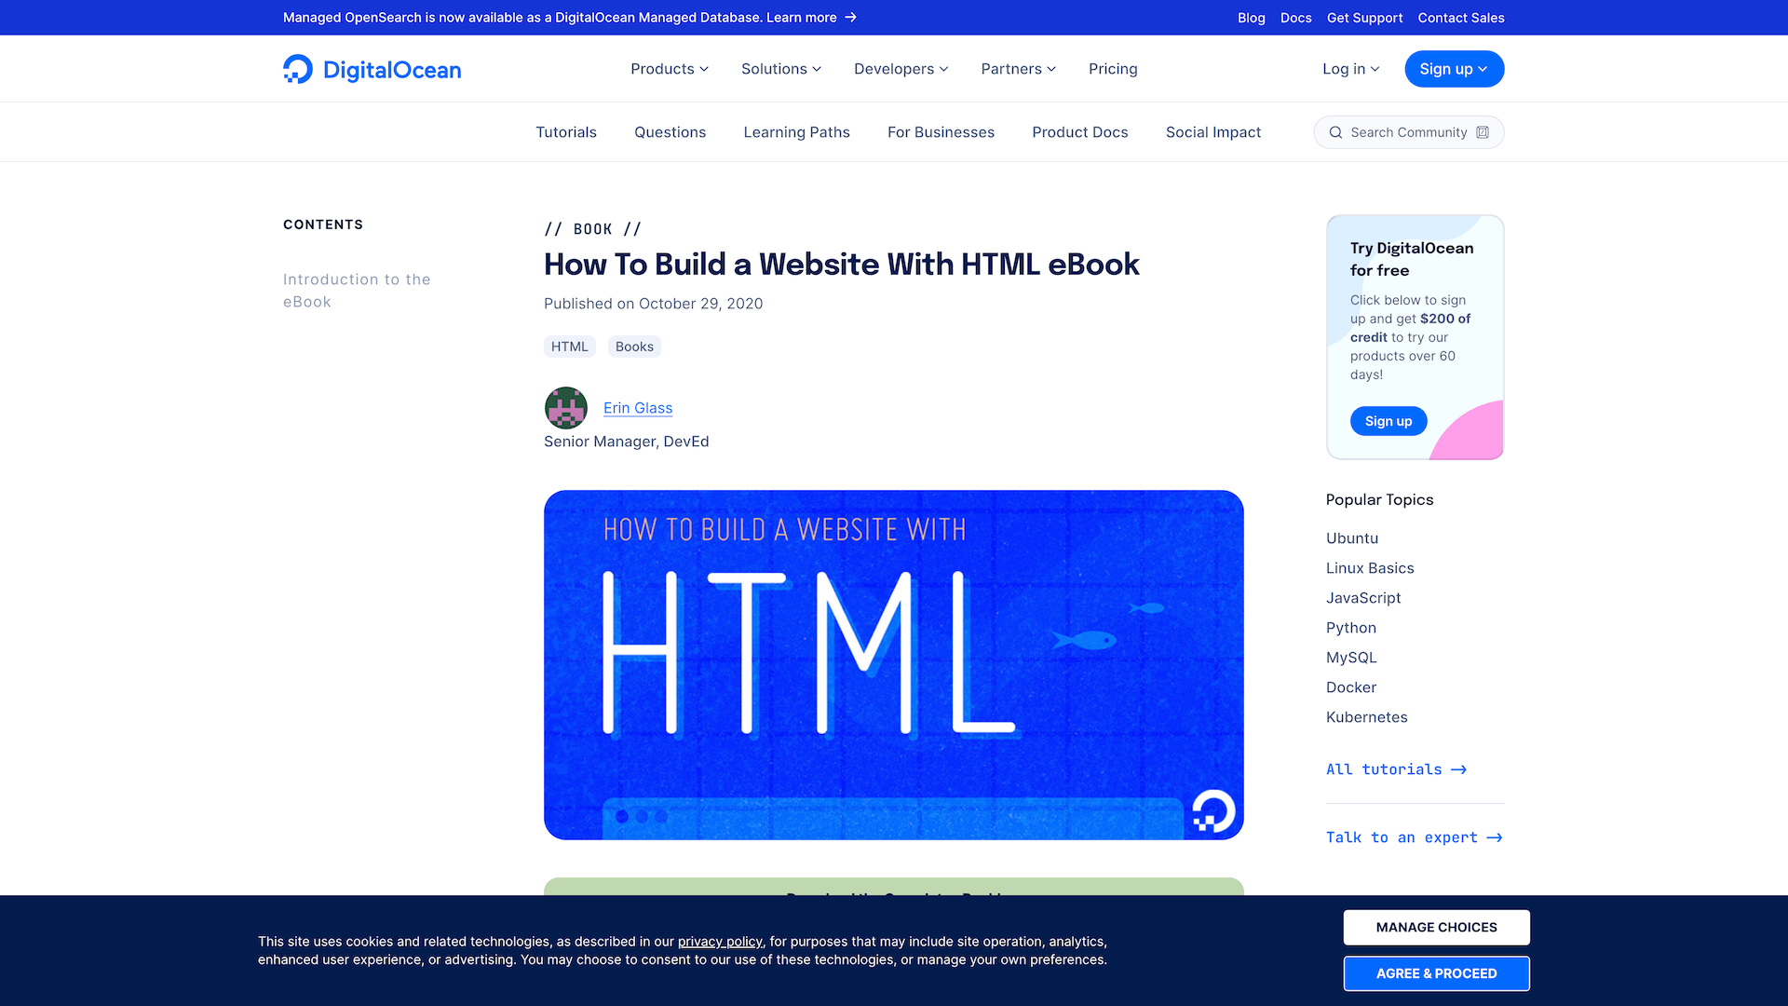The image size is (1788, 1006).
Task: Select the HTML tag chip
Action: tap(569, 347)
